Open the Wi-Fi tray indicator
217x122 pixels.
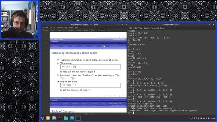[199, 118]
